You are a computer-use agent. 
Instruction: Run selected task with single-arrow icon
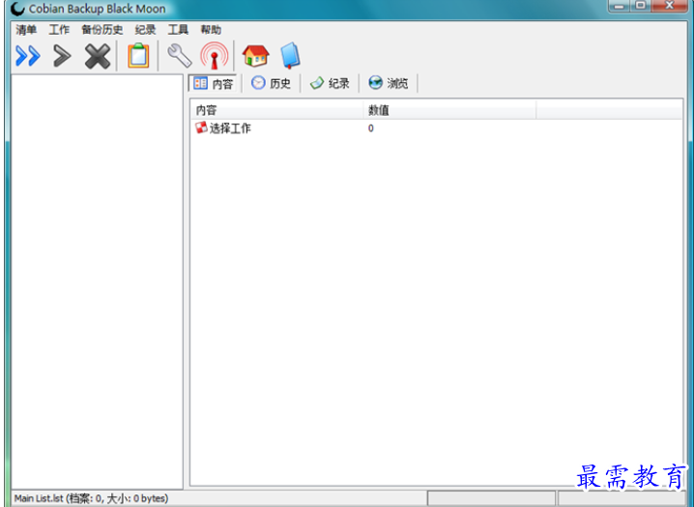tap(63, 56)
